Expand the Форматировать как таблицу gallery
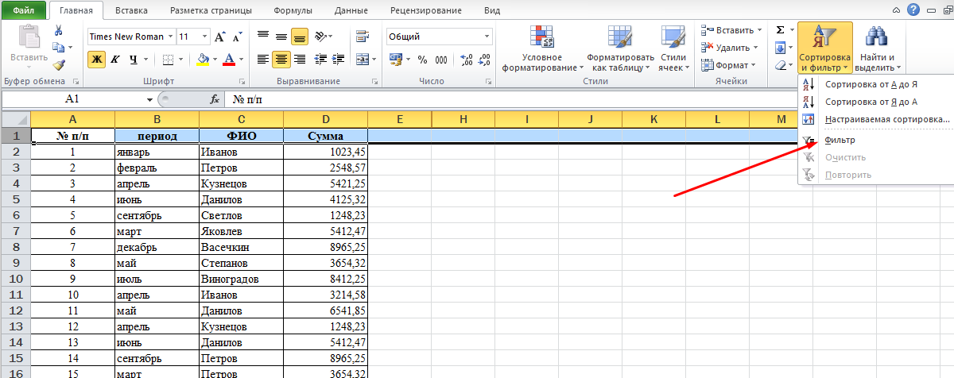 point(620,48)
